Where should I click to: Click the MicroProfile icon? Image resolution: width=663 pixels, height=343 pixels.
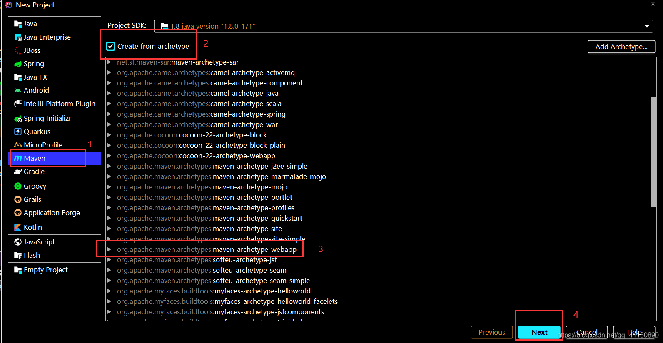coord(18,145)
